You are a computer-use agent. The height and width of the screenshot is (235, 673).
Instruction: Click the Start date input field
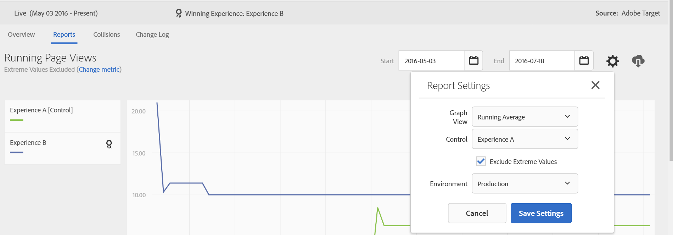[x=431, y=61]
